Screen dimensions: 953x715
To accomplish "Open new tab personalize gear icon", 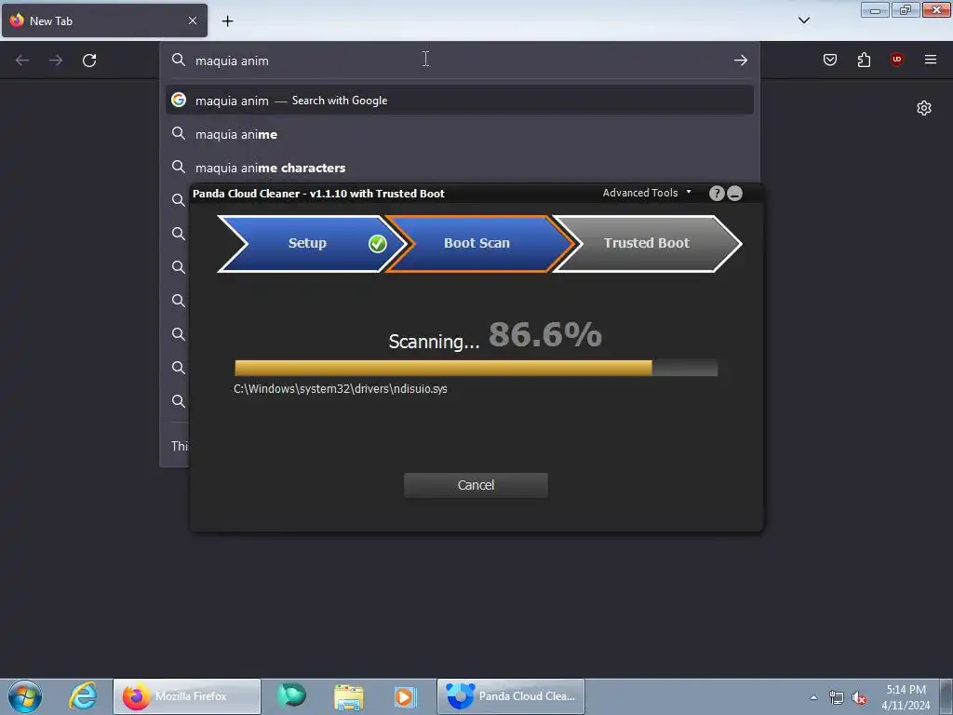I will click(924, 108).
